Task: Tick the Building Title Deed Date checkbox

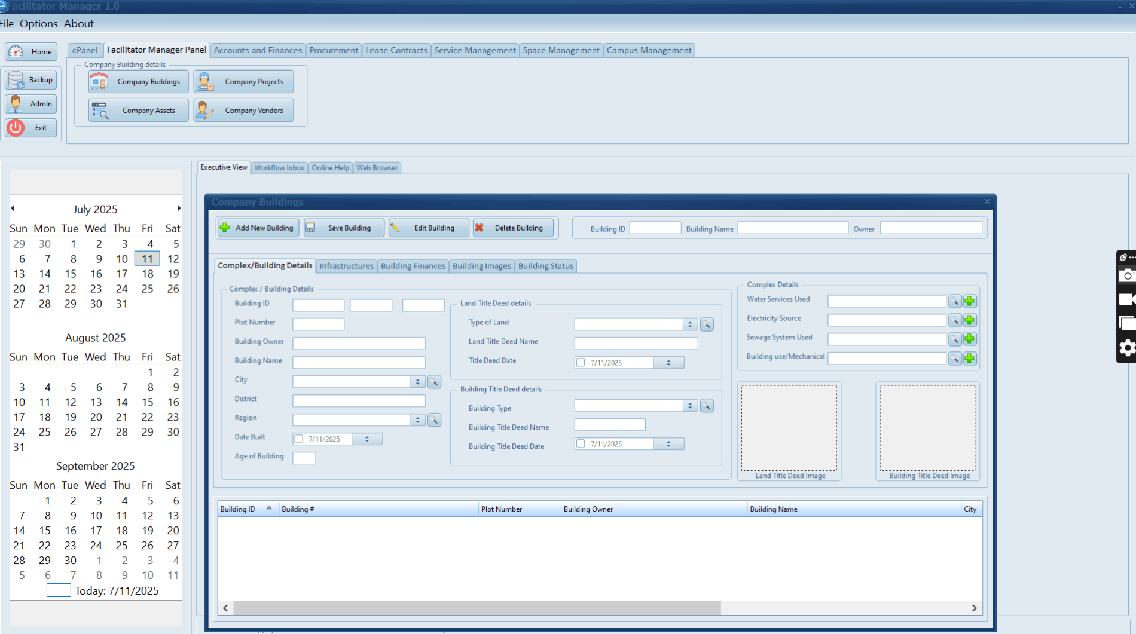Action: [x=580, y=443]
